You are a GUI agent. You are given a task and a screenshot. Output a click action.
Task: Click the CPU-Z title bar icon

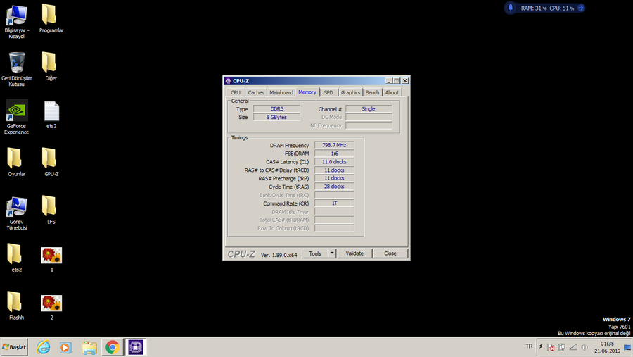[229, 81]
